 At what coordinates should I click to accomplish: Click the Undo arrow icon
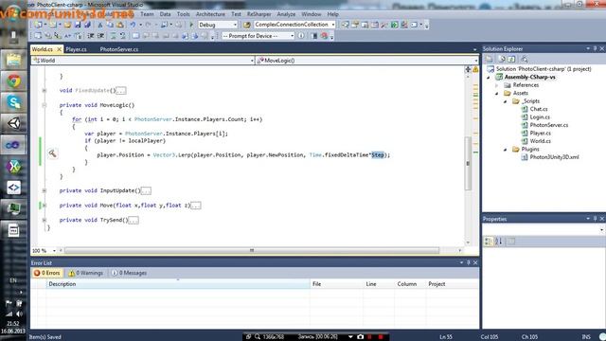(133, 25)
